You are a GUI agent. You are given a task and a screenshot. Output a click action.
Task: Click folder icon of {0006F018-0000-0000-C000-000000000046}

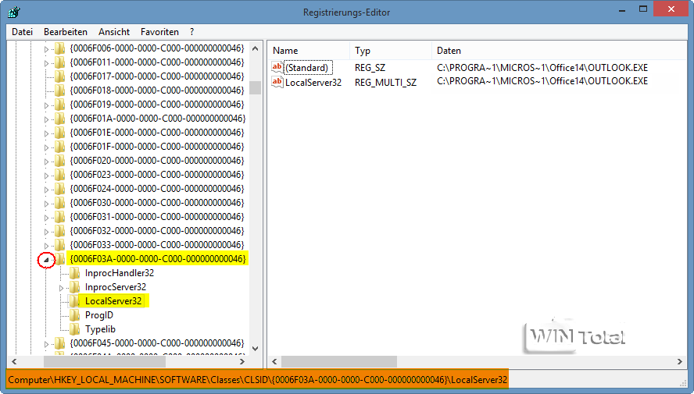[x=59, y=91]
